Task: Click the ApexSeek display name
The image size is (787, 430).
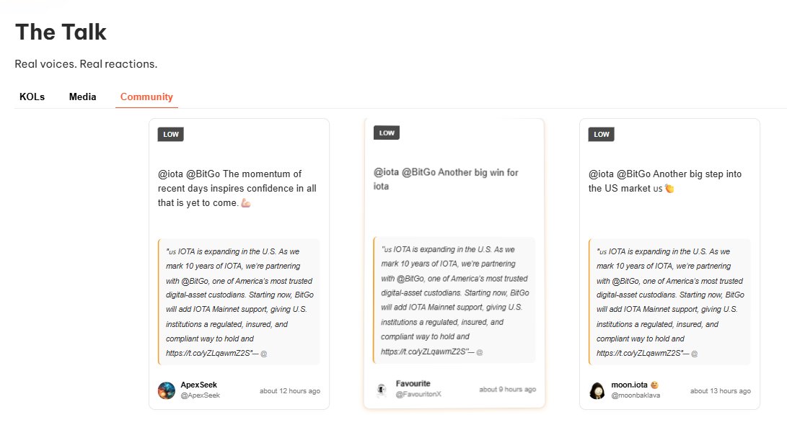Action: coord(198,385)
